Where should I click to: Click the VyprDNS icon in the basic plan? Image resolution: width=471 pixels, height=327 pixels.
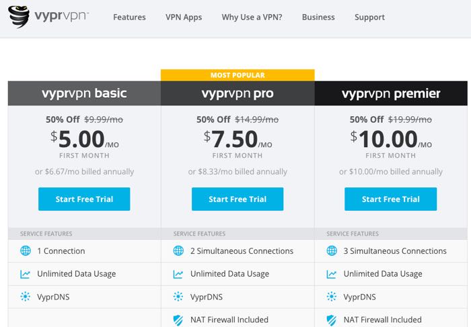pos(26,297)
